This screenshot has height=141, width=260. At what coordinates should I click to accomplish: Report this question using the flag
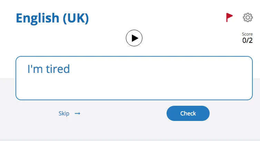coord(229,17)
